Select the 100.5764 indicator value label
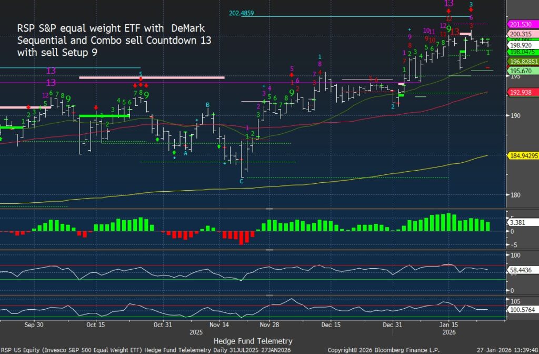 [x=520, y=309]
